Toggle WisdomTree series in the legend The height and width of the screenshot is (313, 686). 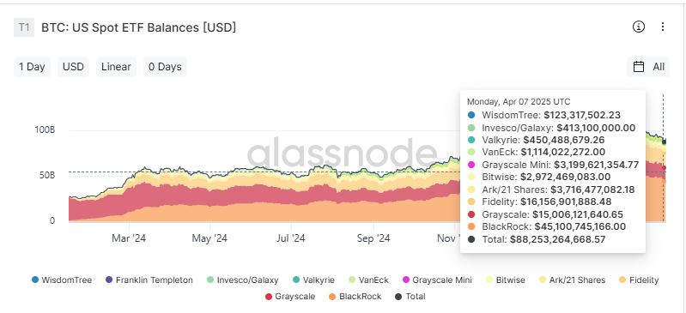coord(62,280)
